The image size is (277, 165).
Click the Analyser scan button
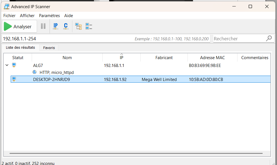(20, 27)
